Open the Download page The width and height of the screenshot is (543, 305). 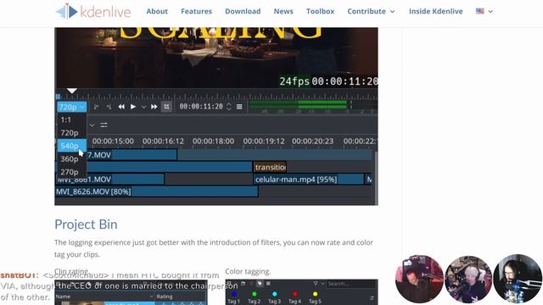tap(243, 11)
